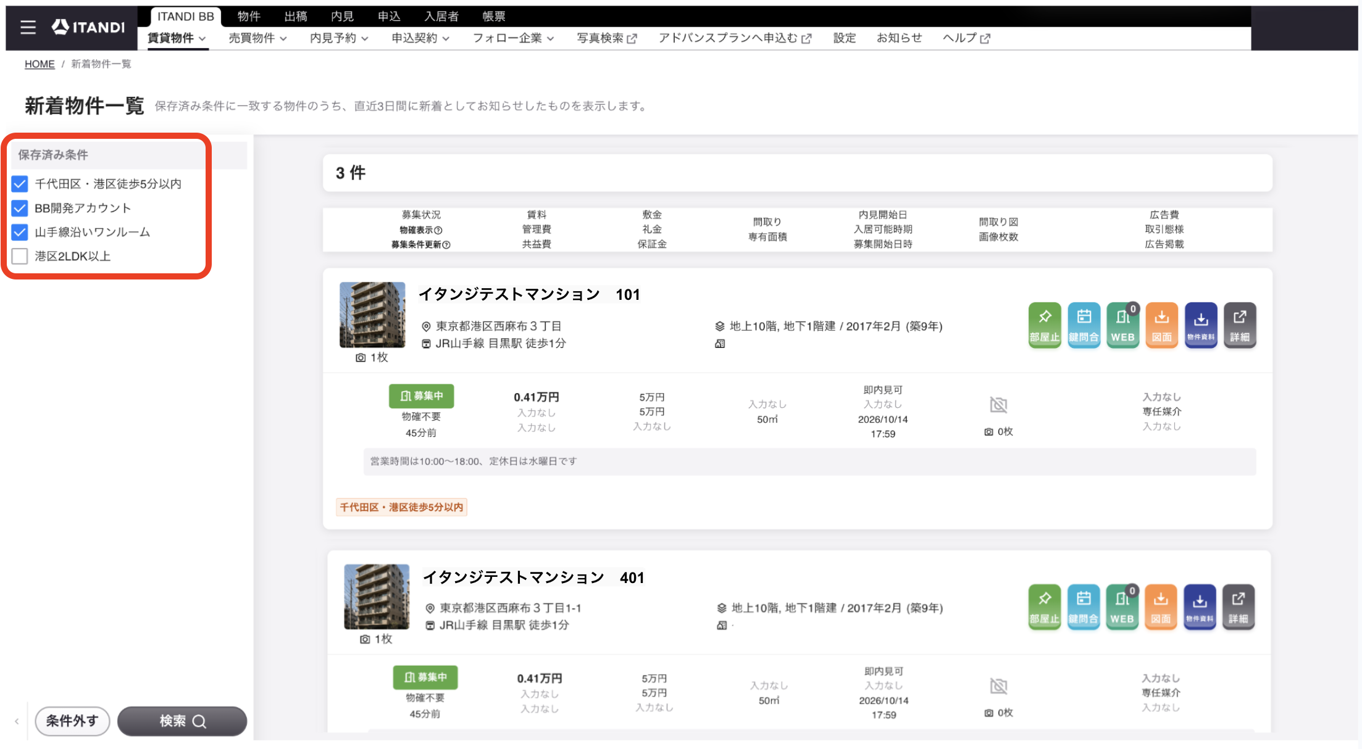Screen dimensions: 1362x749
Task: Click the room 401 building thumbnail
Action: point(377,596)
